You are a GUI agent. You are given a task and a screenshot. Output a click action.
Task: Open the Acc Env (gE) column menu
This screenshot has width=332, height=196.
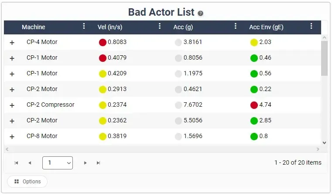click(x=311, y=26)
